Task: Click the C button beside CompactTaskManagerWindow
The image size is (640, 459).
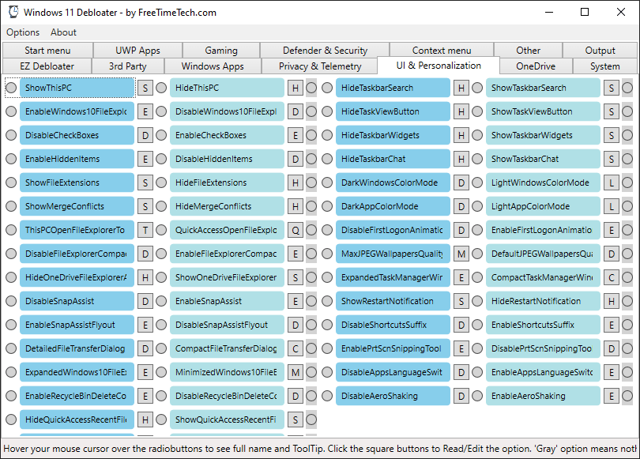Action: click(612, 277)
